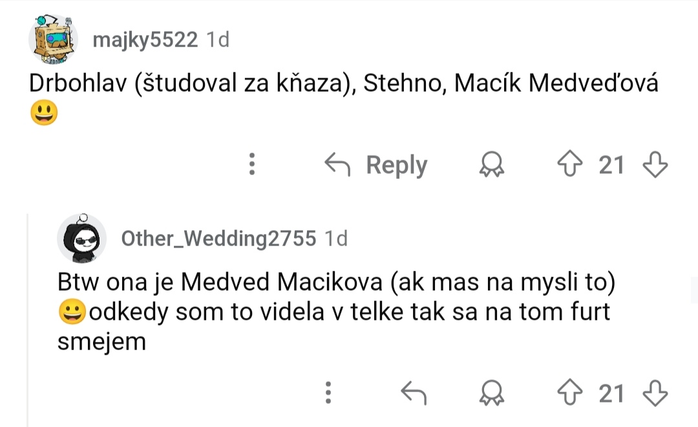Upvote majky5522's comment
The width and height of the screenshot is (698, 427).
click(x=569, y=165)
